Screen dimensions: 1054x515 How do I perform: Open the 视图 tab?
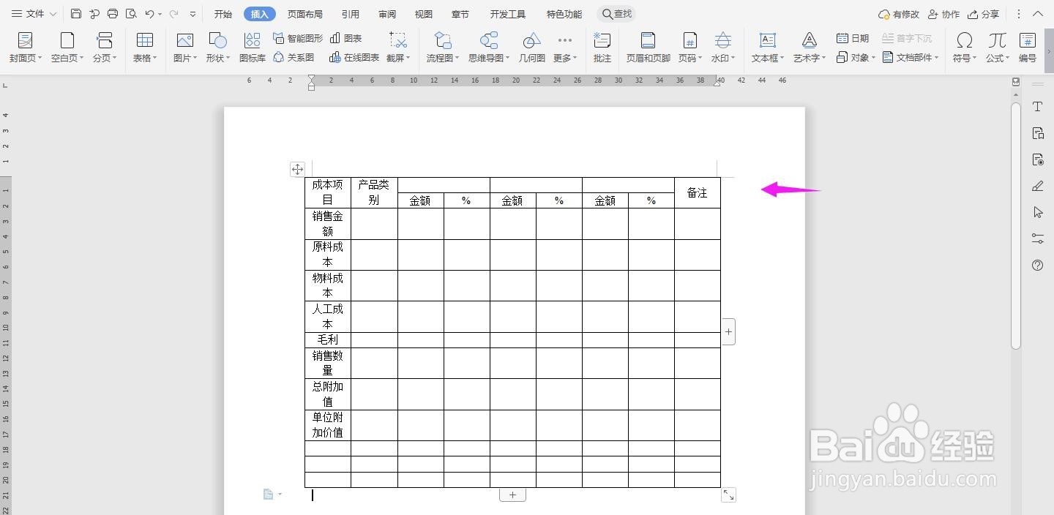[424, 14]
